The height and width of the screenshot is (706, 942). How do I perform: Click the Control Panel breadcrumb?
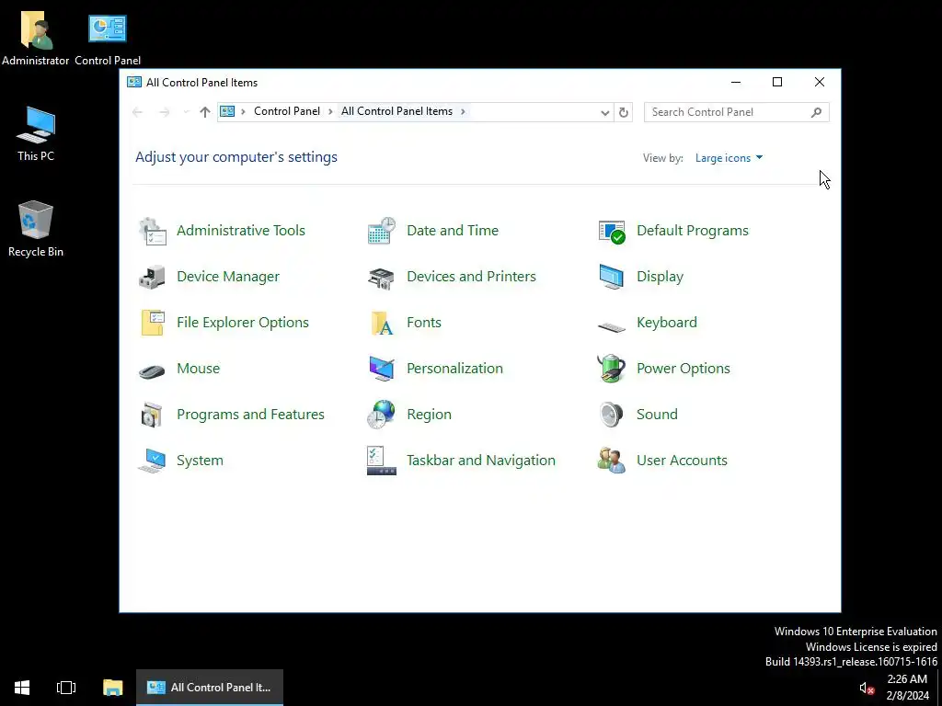pos(287,111)
